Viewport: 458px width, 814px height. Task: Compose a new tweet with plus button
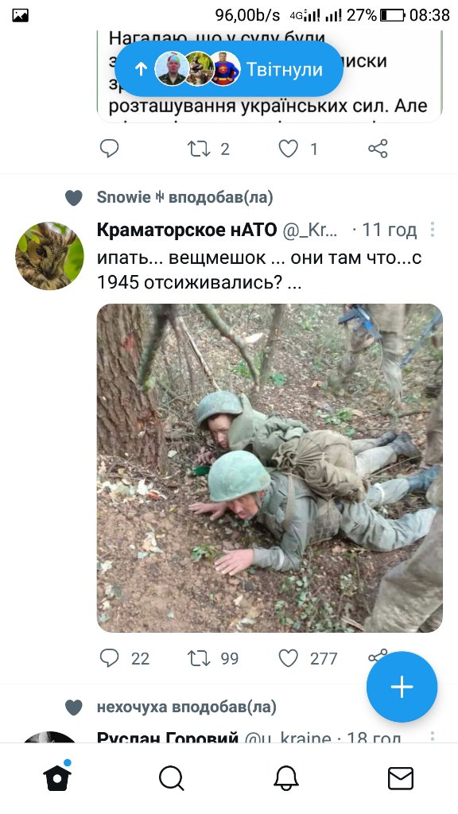[402, 687]
